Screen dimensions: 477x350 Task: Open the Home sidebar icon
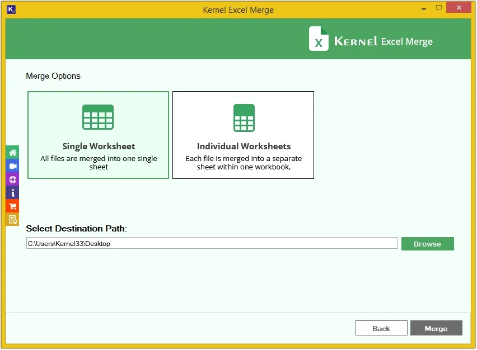pyautogui.click(x=12, y=153)
